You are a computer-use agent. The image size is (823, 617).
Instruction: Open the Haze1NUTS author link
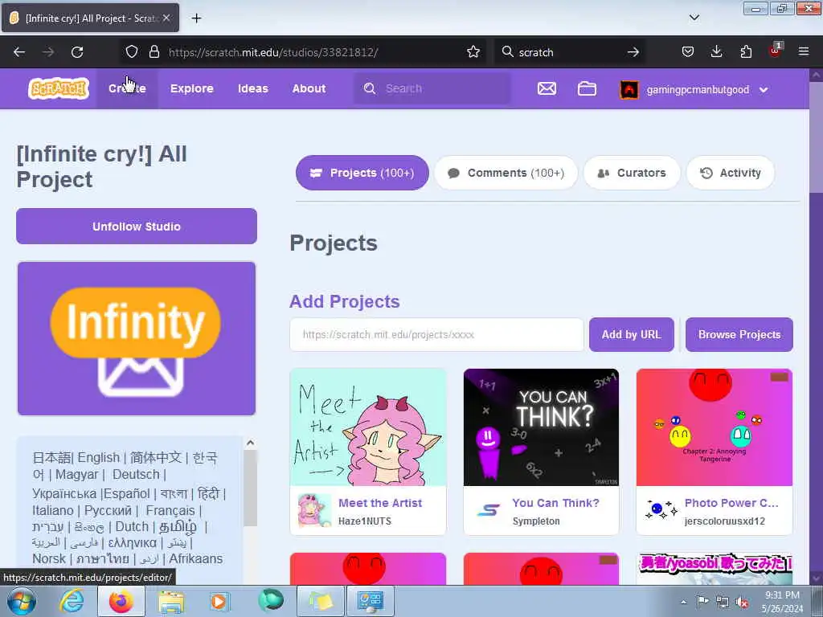(365, 521)
